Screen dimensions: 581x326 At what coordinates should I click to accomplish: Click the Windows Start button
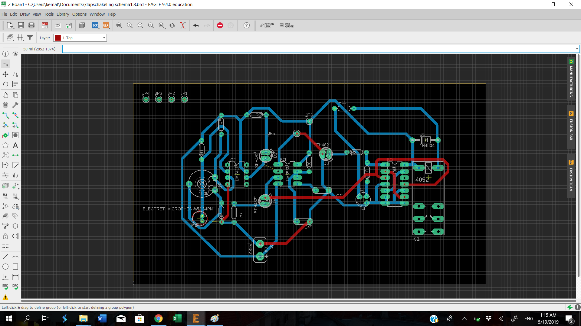pyautogui.click(x=9, y=318)
